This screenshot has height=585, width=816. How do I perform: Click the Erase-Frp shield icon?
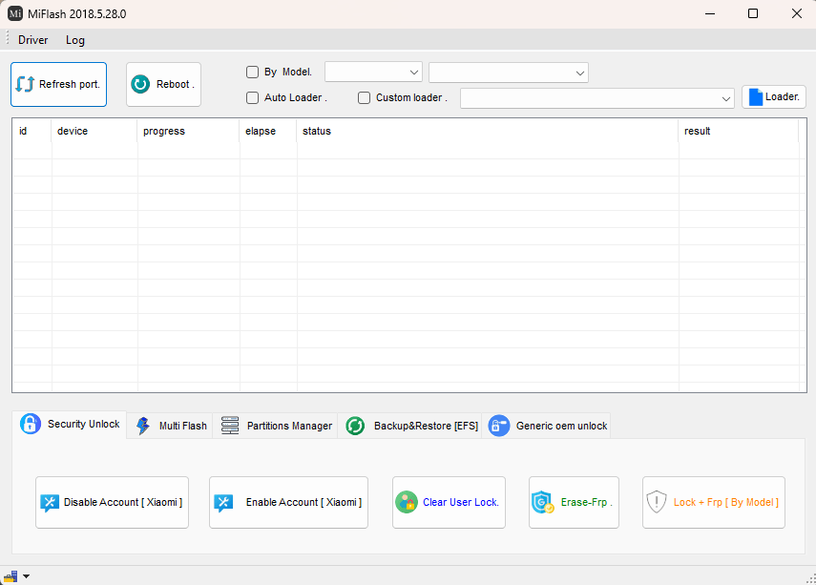(x=542, y=503)
